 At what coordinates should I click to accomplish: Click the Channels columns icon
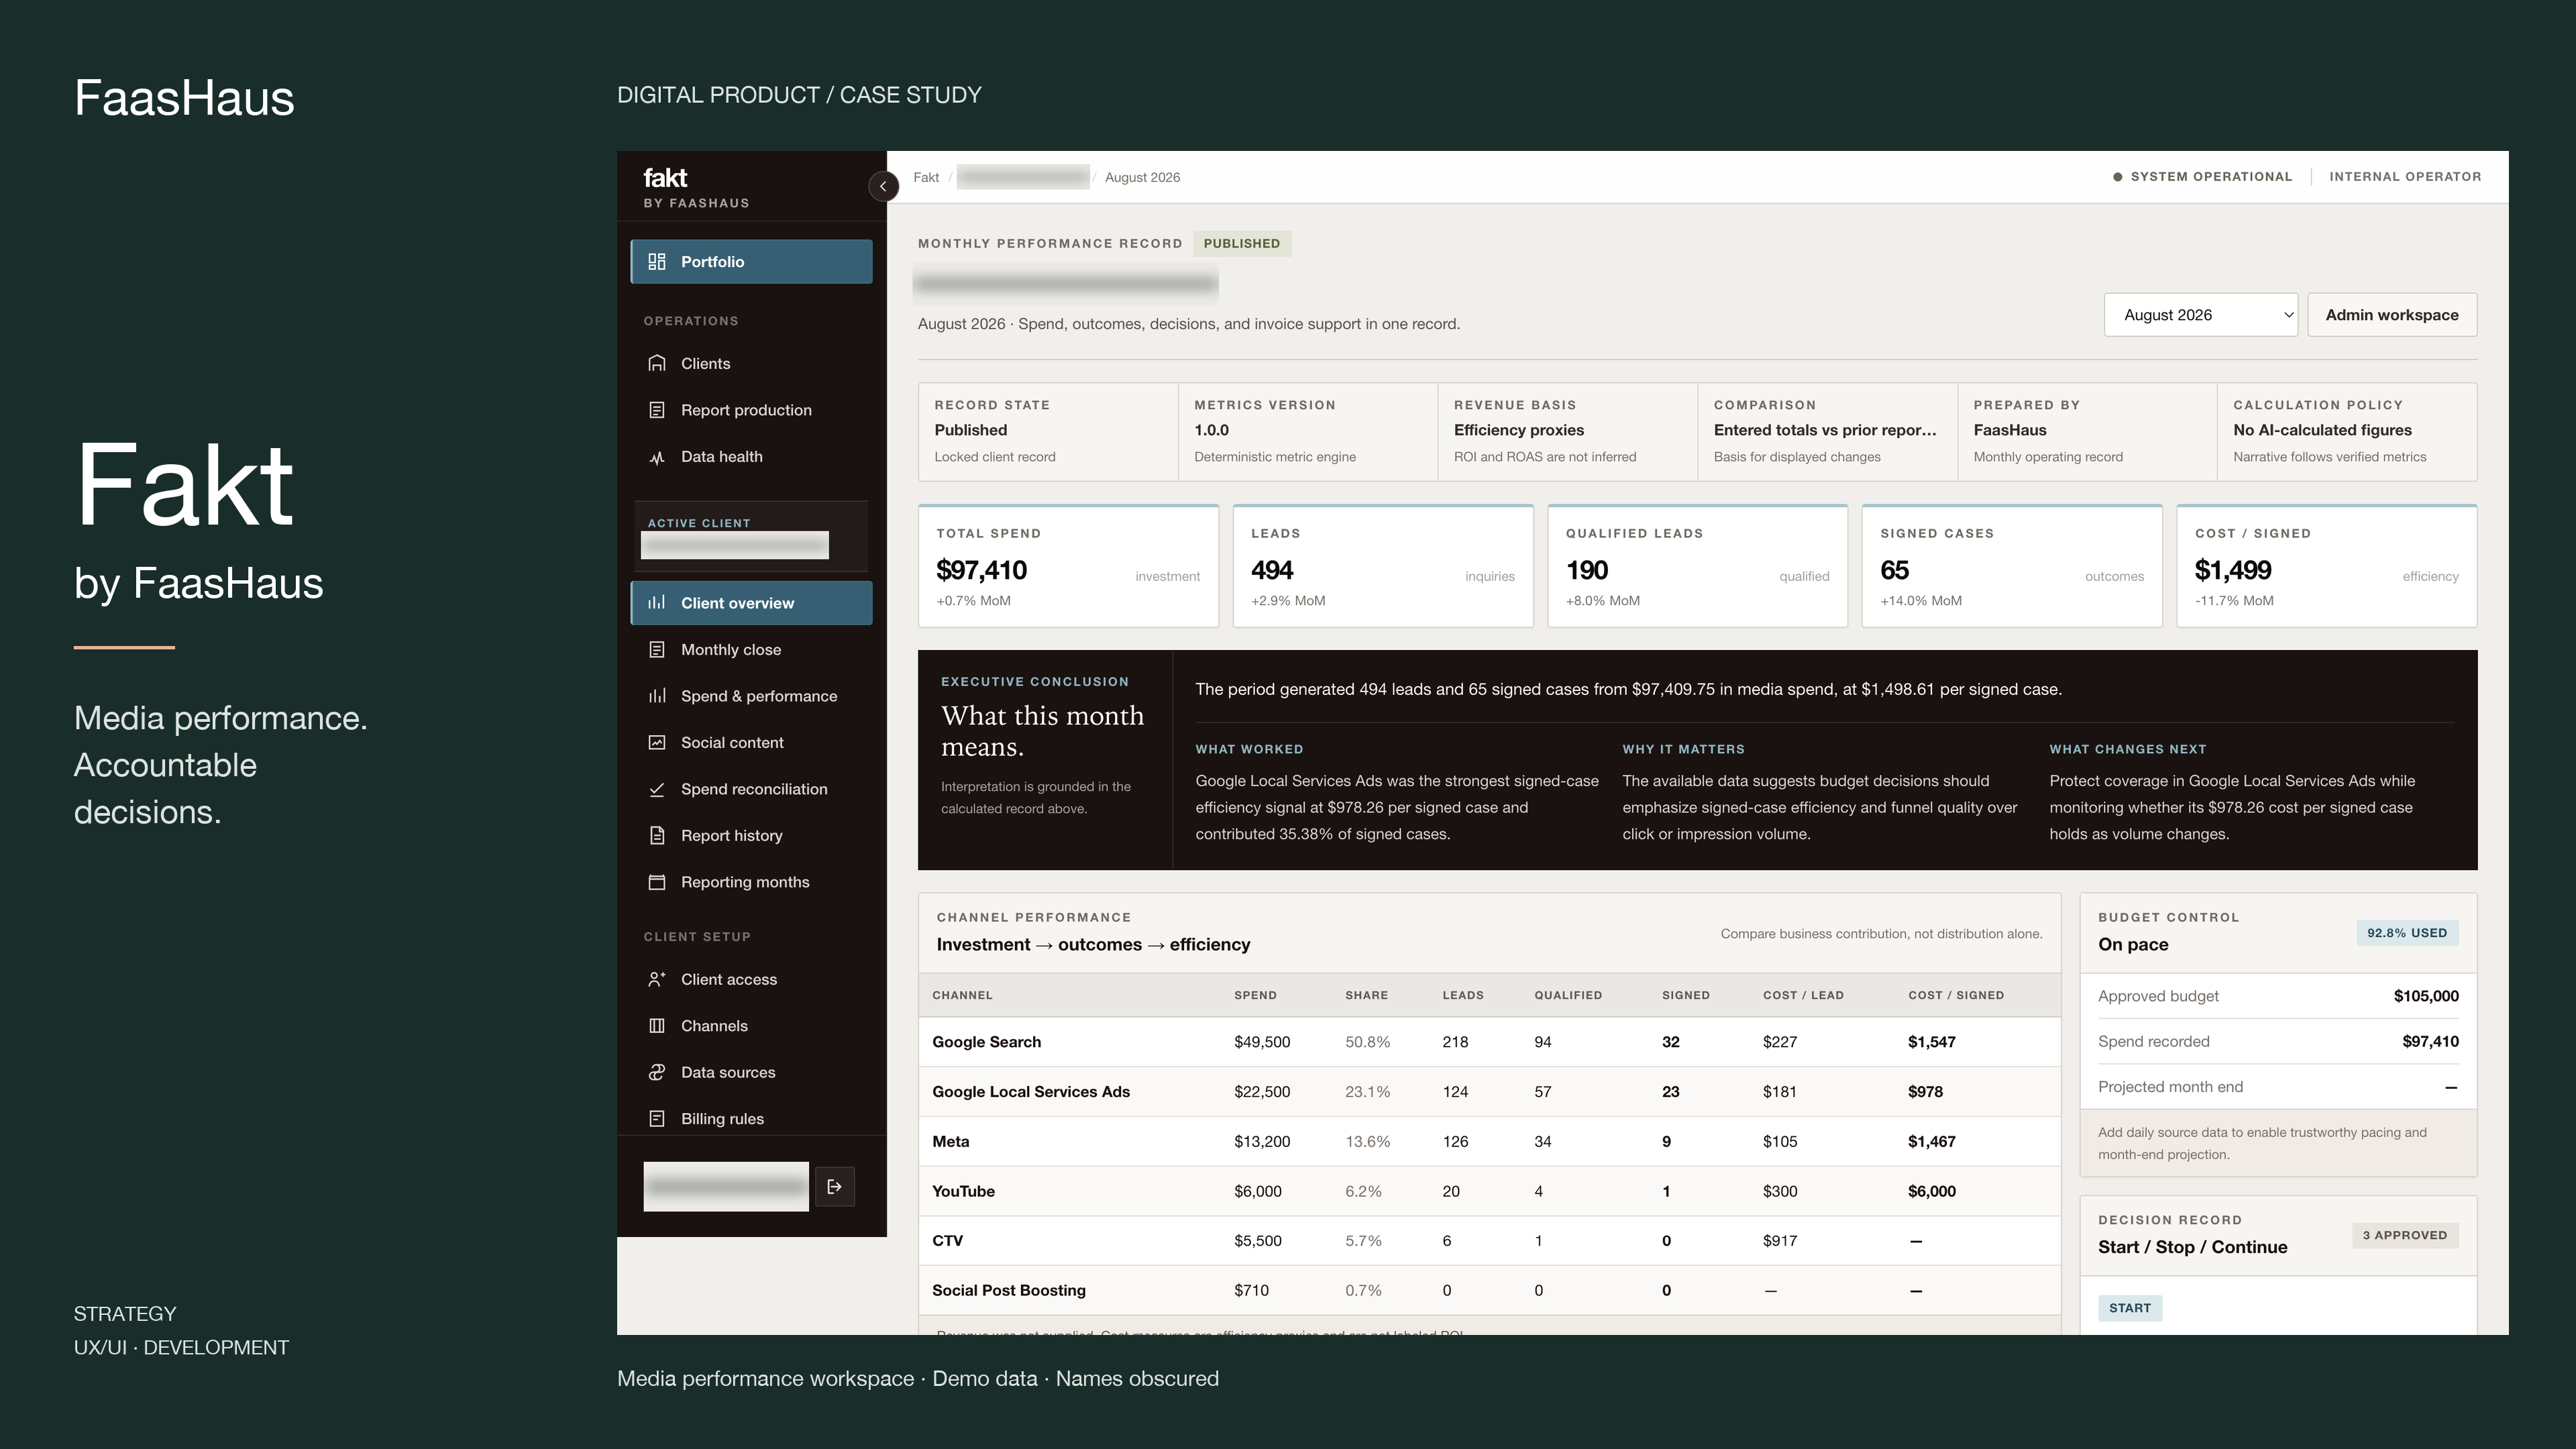point(657,1026)
